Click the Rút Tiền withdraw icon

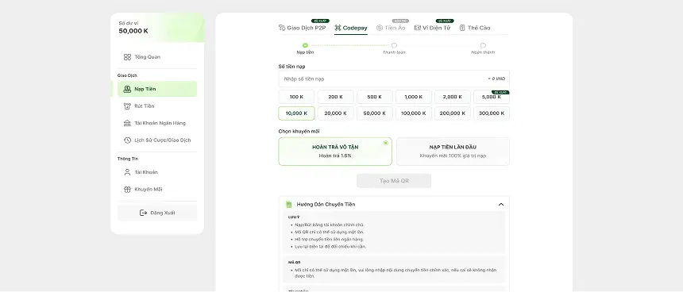pyautogui.click(x=127, y=106)
